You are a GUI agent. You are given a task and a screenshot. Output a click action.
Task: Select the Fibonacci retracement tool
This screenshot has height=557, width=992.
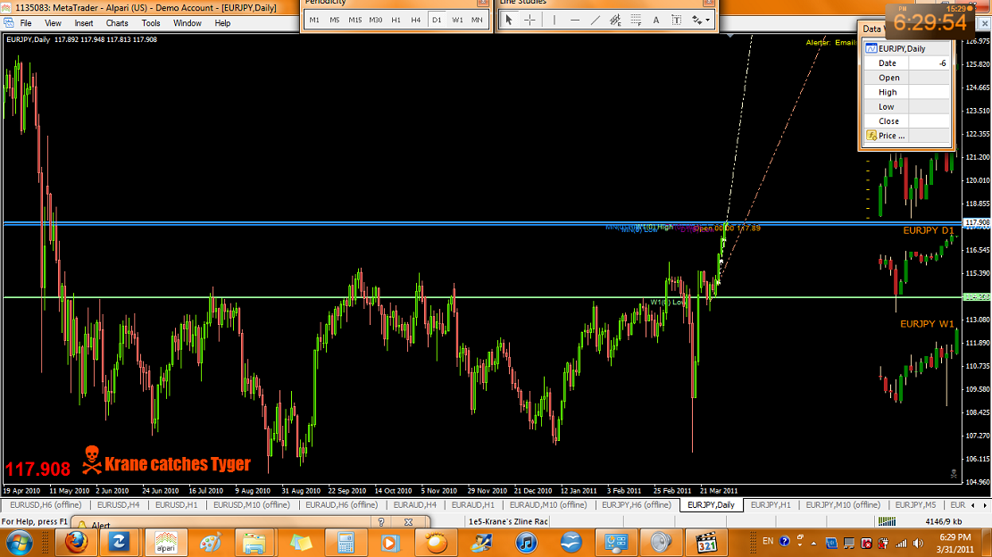click(x=635, y=21)
